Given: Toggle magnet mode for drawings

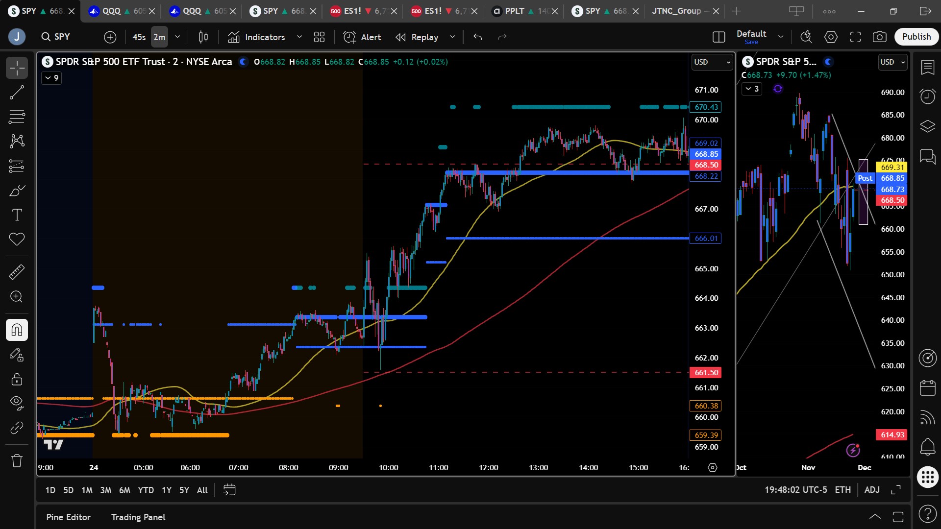Looking at the screenshot, I should [17, 330].
